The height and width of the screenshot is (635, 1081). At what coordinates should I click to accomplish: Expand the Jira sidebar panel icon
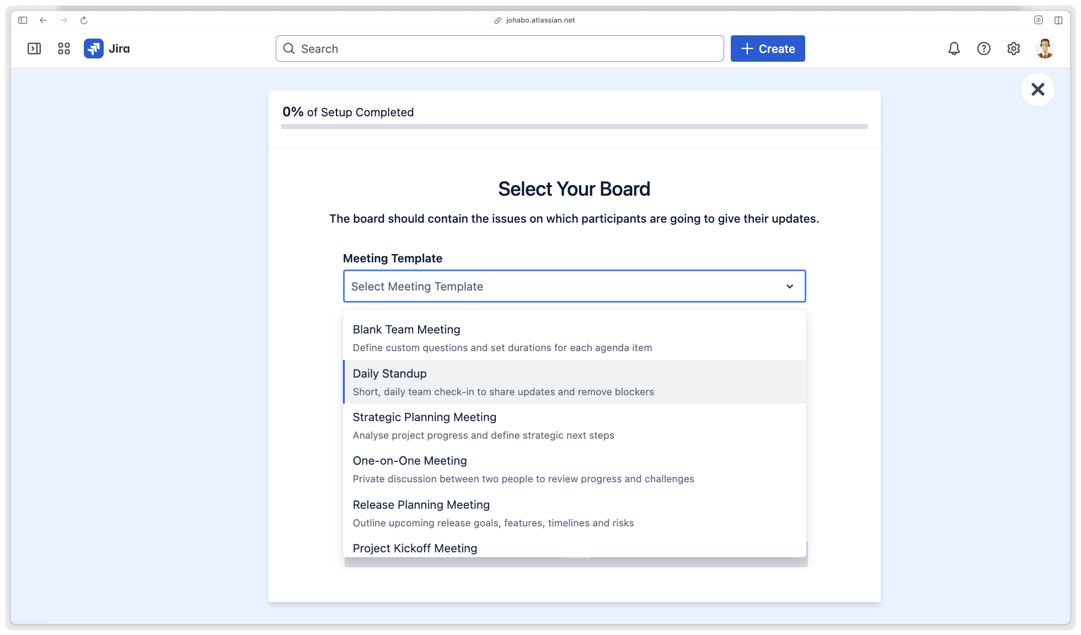(34, 49)
